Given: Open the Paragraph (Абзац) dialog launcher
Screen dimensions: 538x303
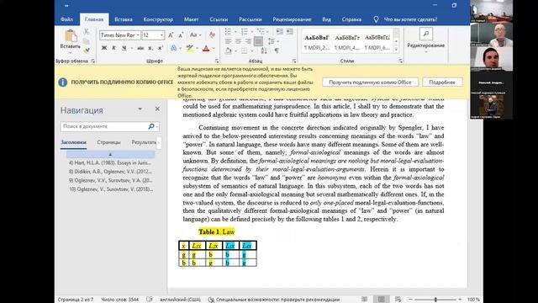Looking at the screenshot, I should tap(294, 61).
